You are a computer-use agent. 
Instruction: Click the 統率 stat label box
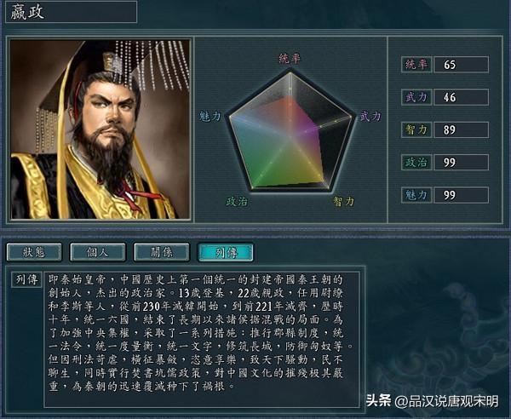point(416,65)
